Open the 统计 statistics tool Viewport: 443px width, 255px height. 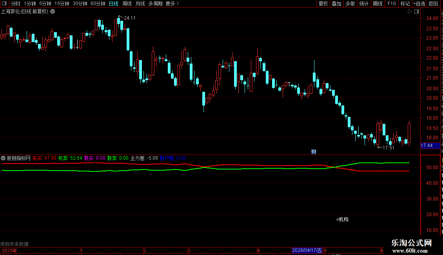(x=363, y=4)
